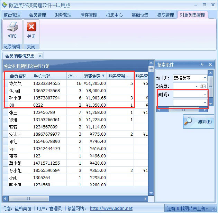Expand the second date dropdown
This screenshot has height=213, width=218.
coord(205,103)
